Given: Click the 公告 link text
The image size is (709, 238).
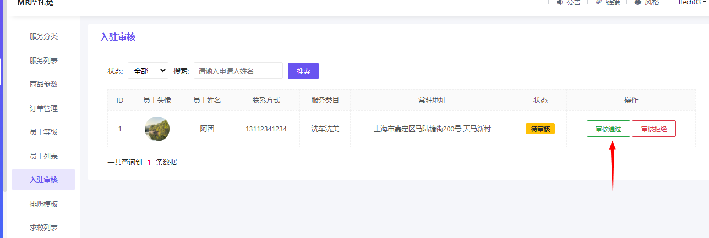Looking at the screenshot, I should (x=574, y=2).
